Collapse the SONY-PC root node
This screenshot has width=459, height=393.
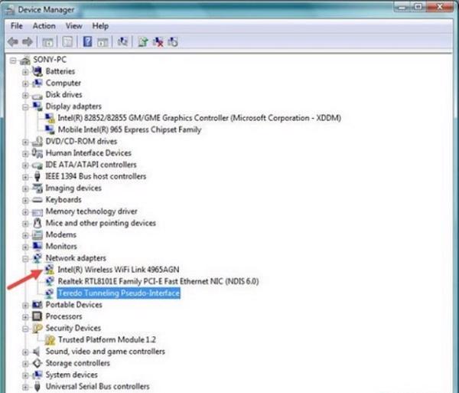pyautogui.click(x=13, y=61)
